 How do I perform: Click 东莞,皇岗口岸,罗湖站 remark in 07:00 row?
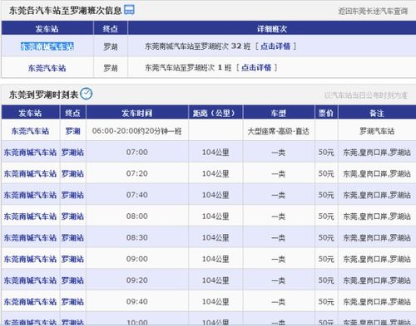point(377,152)
